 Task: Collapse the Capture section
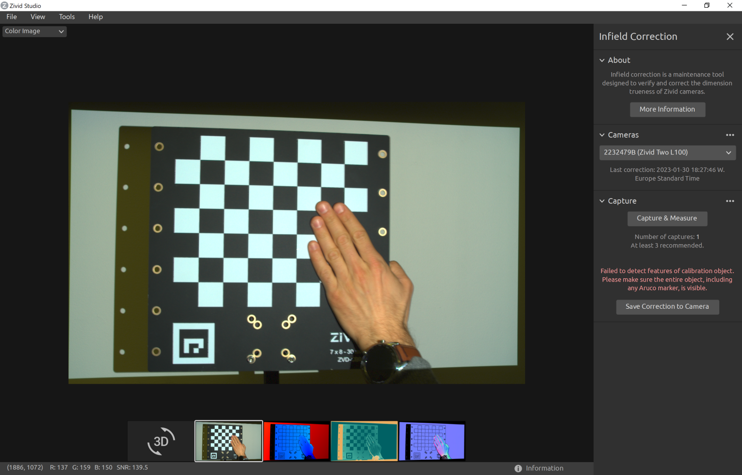[602, 201]
